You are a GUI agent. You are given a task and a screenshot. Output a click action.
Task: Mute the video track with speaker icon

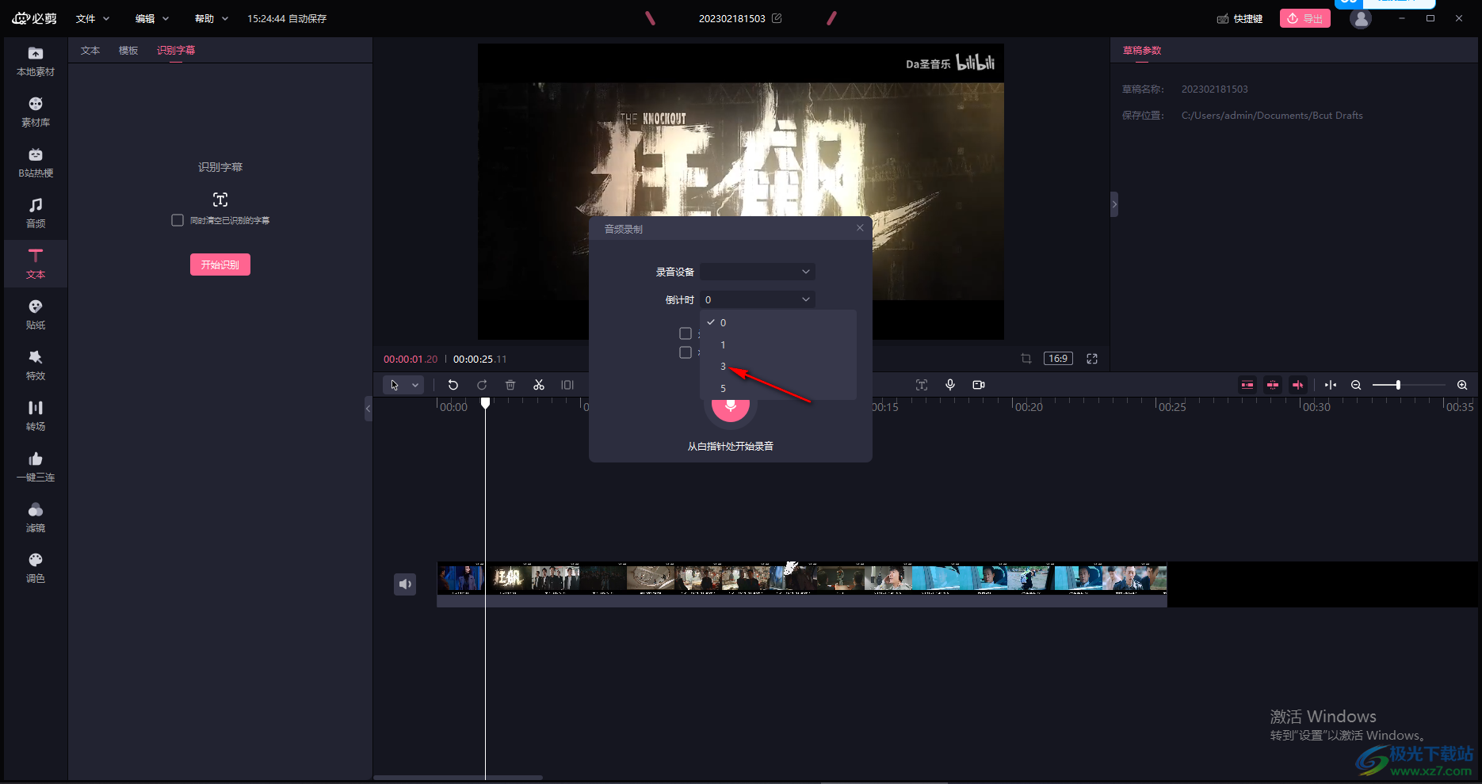click(405, 584)
